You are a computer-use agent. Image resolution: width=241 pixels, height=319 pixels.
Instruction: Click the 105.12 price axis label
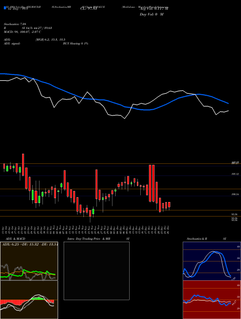pyautogui.click(x=235, y=174)
